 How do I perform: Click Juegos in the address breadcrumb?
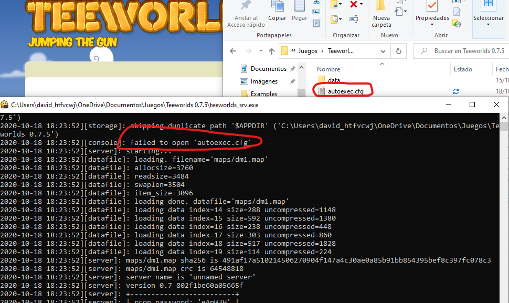pos(307,51)
